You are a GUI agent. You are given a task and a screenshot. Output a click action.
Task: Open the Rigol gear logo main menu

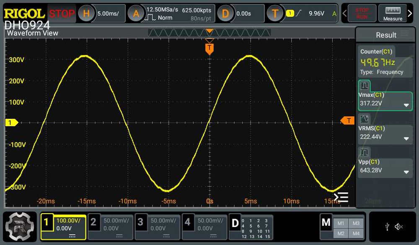tap(20, 227)
